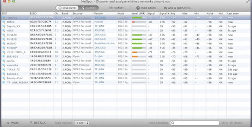Sort by the Signal % column header

(164, 13)
